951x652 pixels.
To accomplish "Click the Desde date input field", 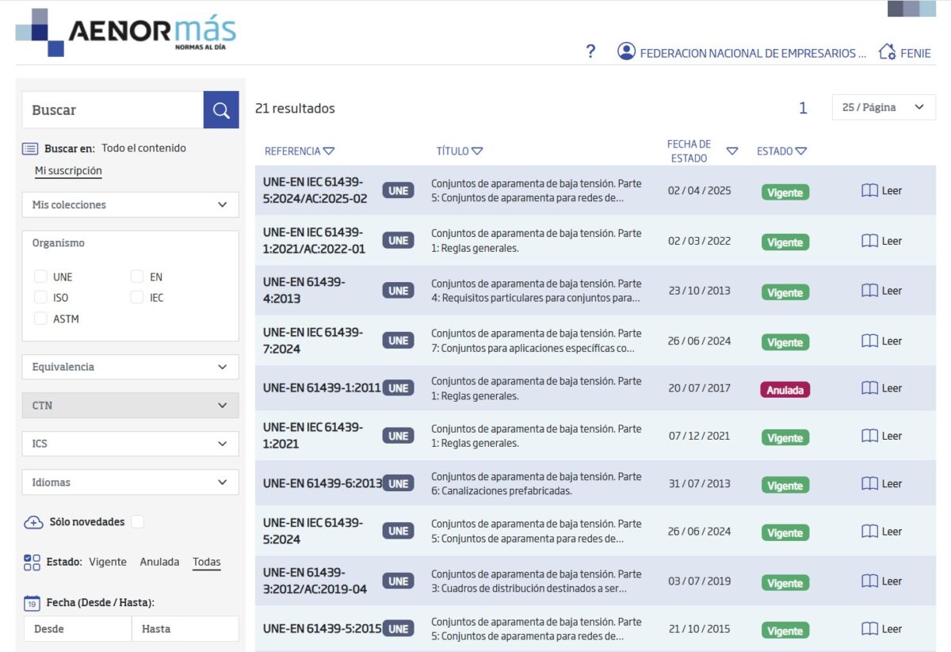I will pos(78,629).
